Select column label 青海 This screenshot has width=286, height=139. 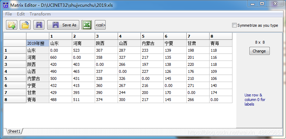point(221,43)
